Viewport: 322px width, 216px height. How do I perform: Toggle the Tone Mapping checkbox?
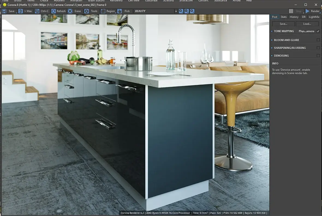pyautogui.click(x=318, y=31)
